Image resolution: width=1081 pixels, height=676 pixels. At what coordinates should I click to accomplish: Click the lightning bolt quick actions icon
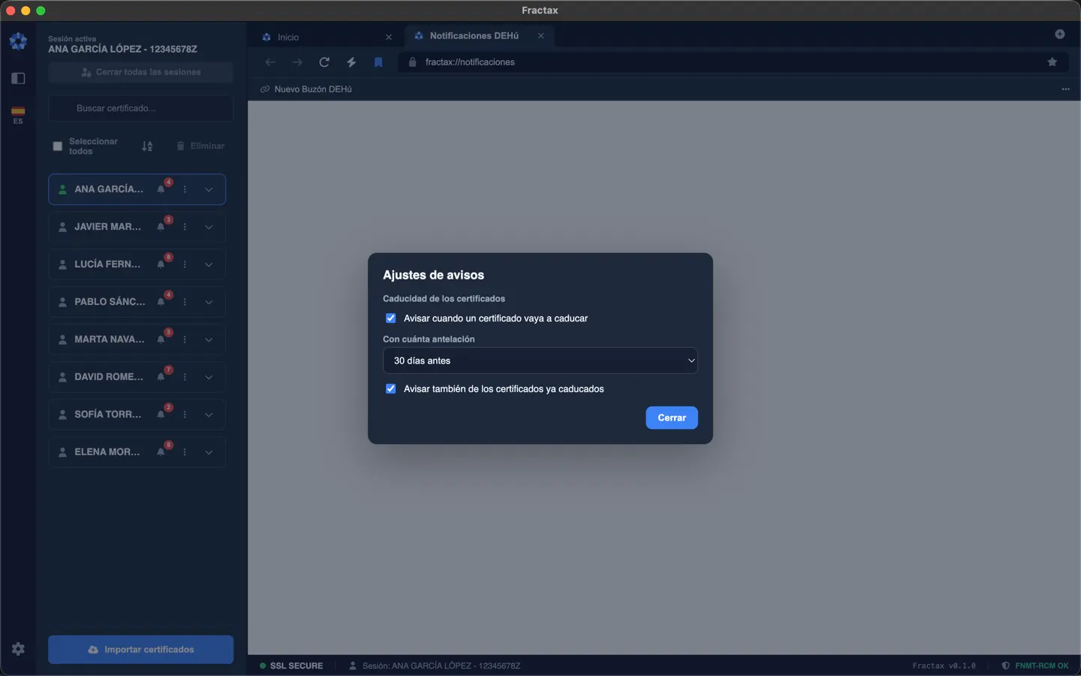coord(351,62)
